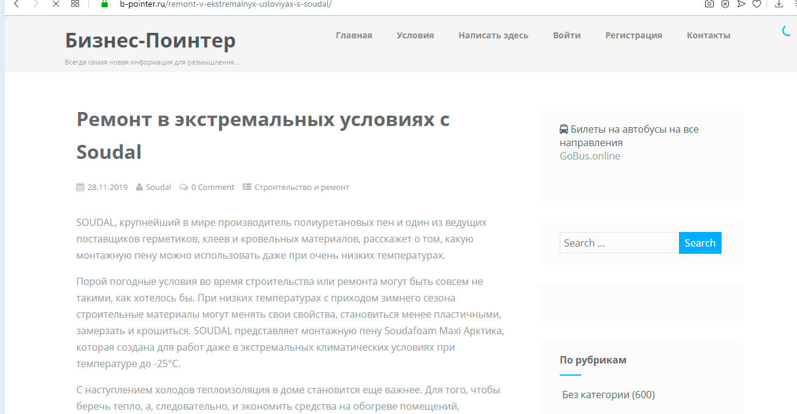This screenshot has width=797, height=414.
Task: Open the 0 Comment link
Action: 212,187
